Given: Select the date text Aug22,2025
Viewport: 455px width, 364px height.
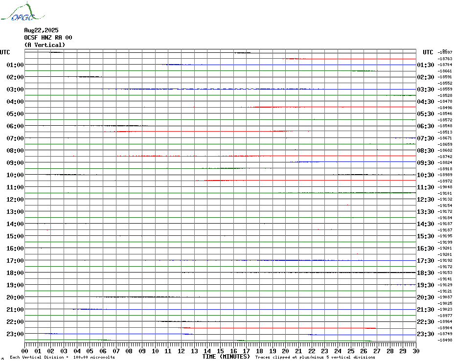Looking at the screenshot, I should pyautogui.click(x=41, y=30).
